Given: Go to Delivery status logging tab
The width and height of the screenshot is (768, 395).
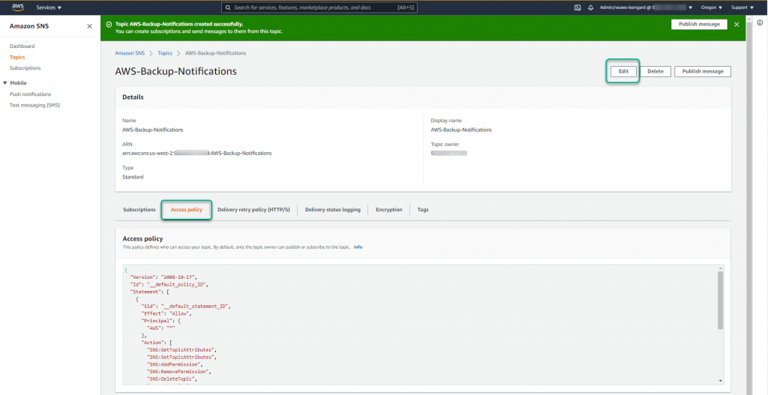Looking at the screenshot, I should pos(332,210).
